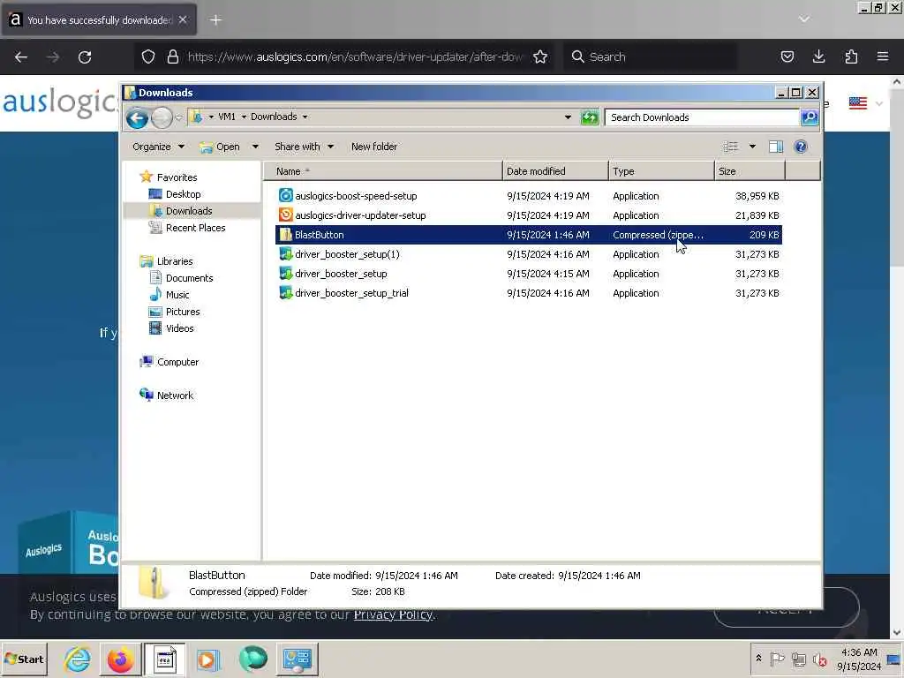The width and height of the screenshot is (904, 678).
Task: Click the Firefox Search box
Action: coord(650,57)
